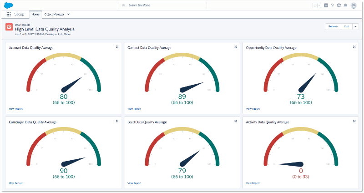The height and width of the screenshot is (193, 364).
Task: Toggle the favorites star for this page
Action: point(314,5)
